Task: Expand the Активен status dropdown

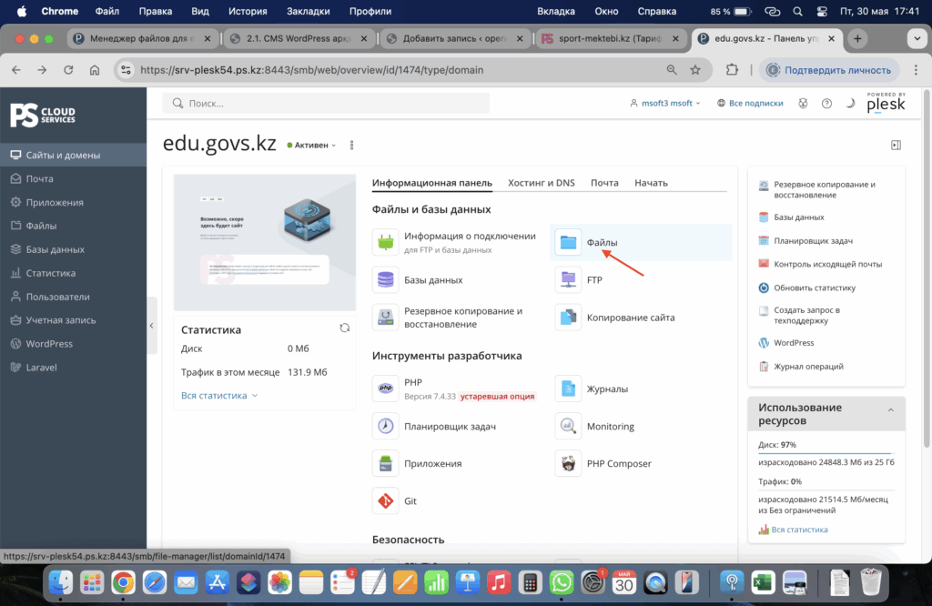Action: (311, 146)
